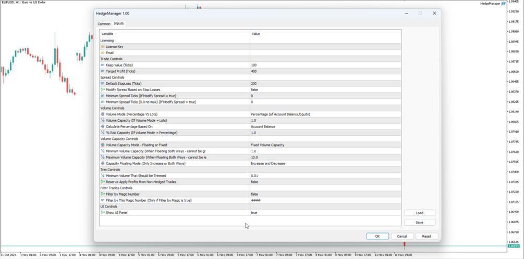
Task: Close the HedgeManager 1.00 dialog
Action: point(434,14)
